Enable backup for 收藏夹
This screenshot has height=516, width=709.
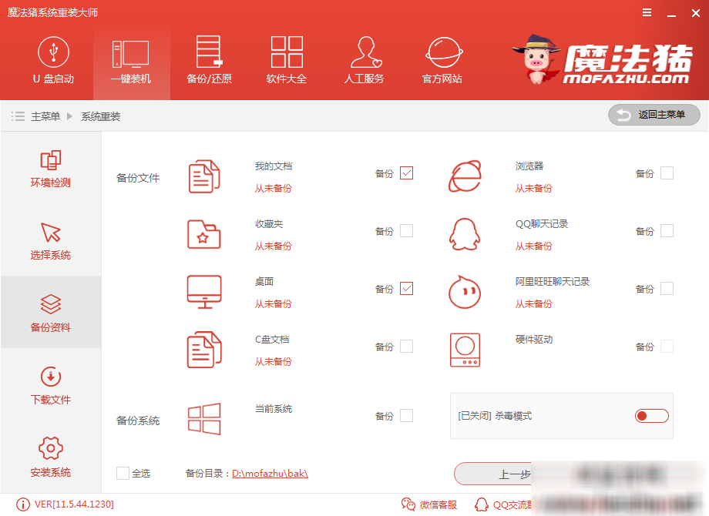408,230
